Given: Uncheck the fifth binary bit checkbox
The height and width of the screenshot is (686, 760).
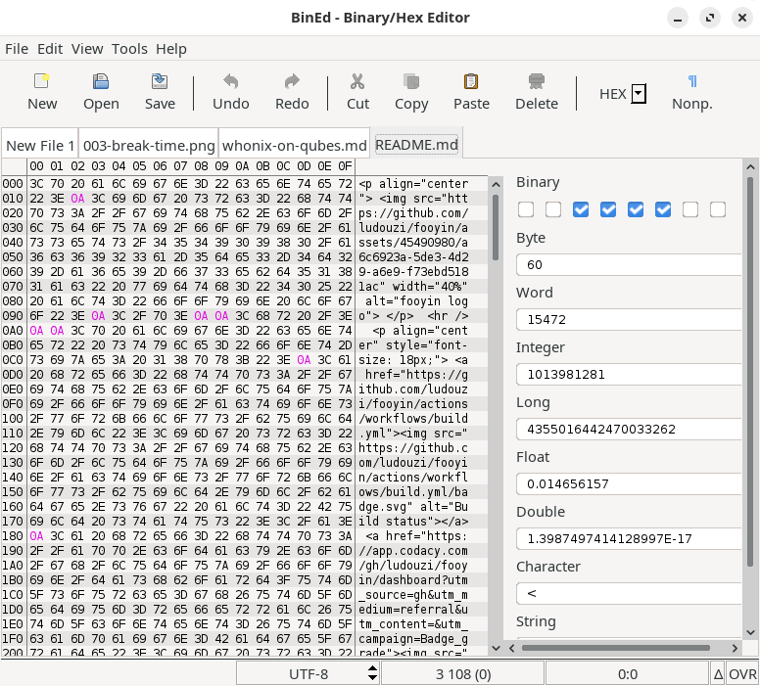Looking at the screenshot, I should click(x=636, y=209).
